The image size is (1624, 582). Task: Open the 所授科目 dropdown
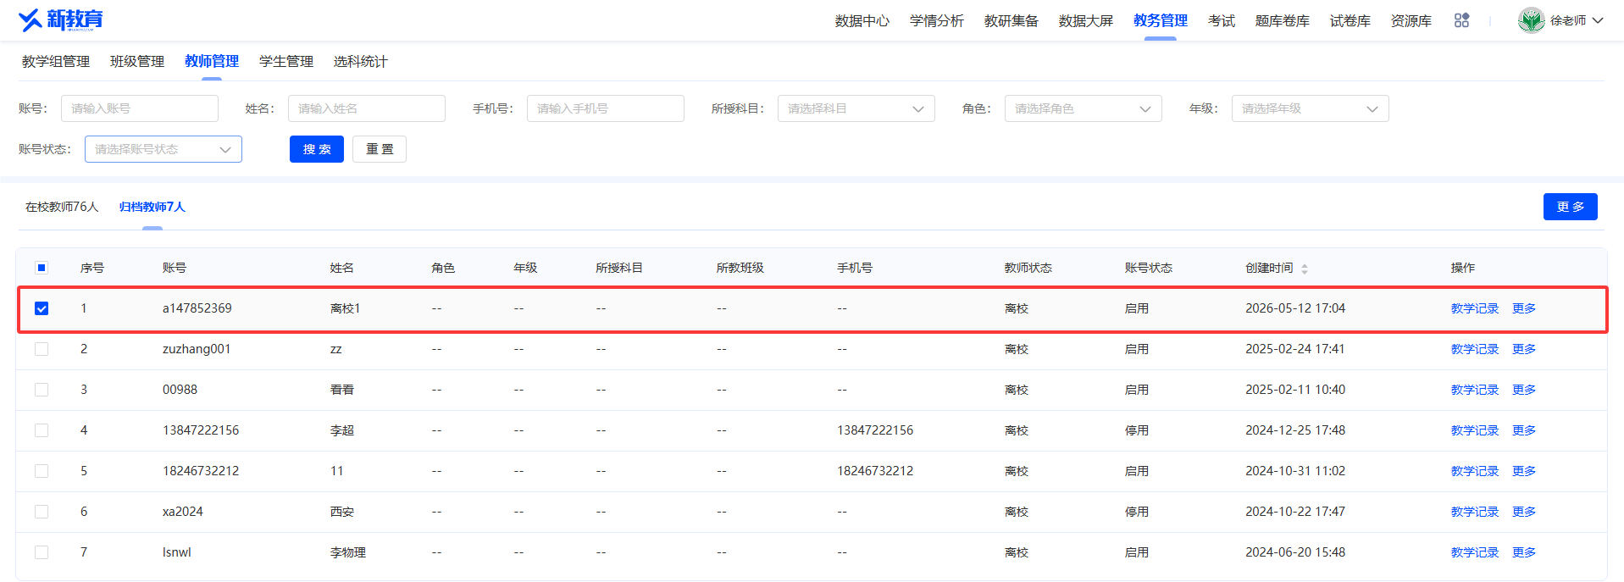click(856, 108)
